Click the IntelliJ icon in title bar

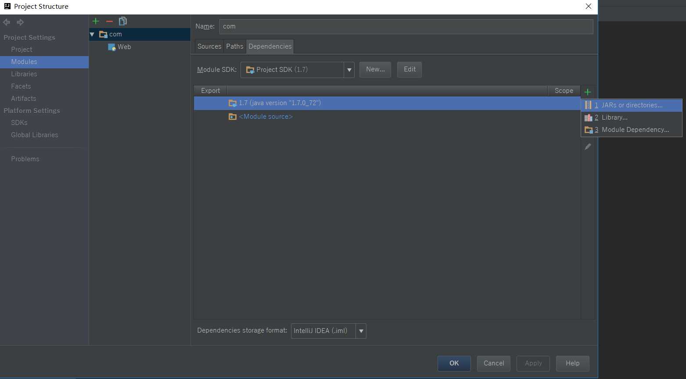(7, 6)
